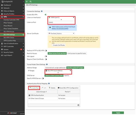136x115 pixels.
Task: Click the favorite star on SSL-VPN Settings
Action: [23, 35]
